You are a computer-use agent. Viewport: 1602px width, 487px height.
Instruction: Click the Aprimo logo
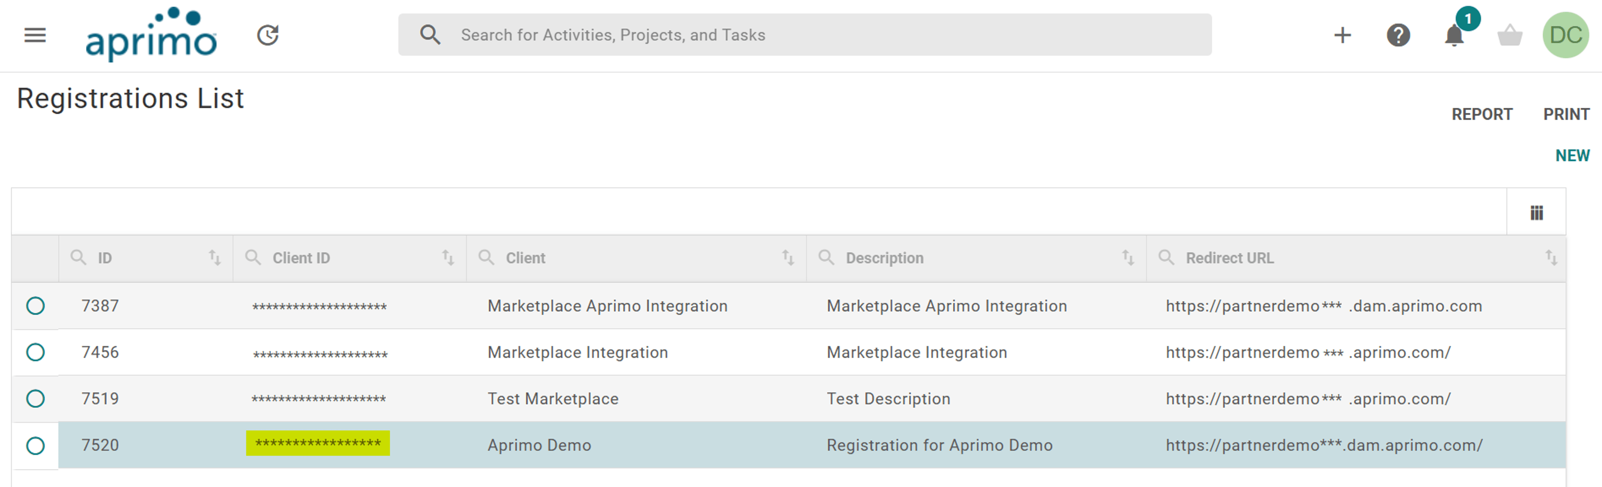151,34
